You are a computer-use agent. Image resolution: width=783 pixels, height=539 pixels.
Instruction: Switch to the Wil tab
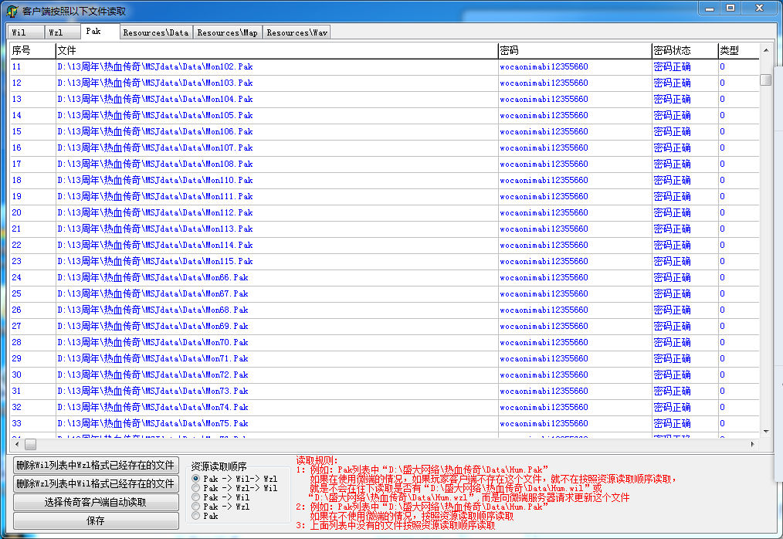point(25,32)
